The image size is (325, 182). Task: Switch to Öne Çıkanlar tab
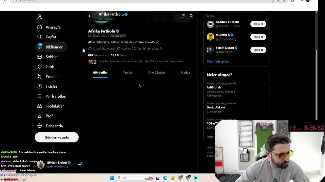(x=157, y=73)
